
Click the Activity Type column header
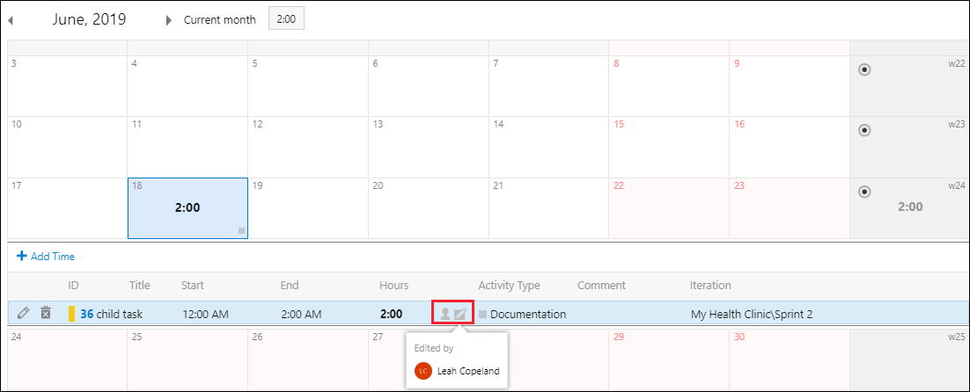[x=509, y=285]
